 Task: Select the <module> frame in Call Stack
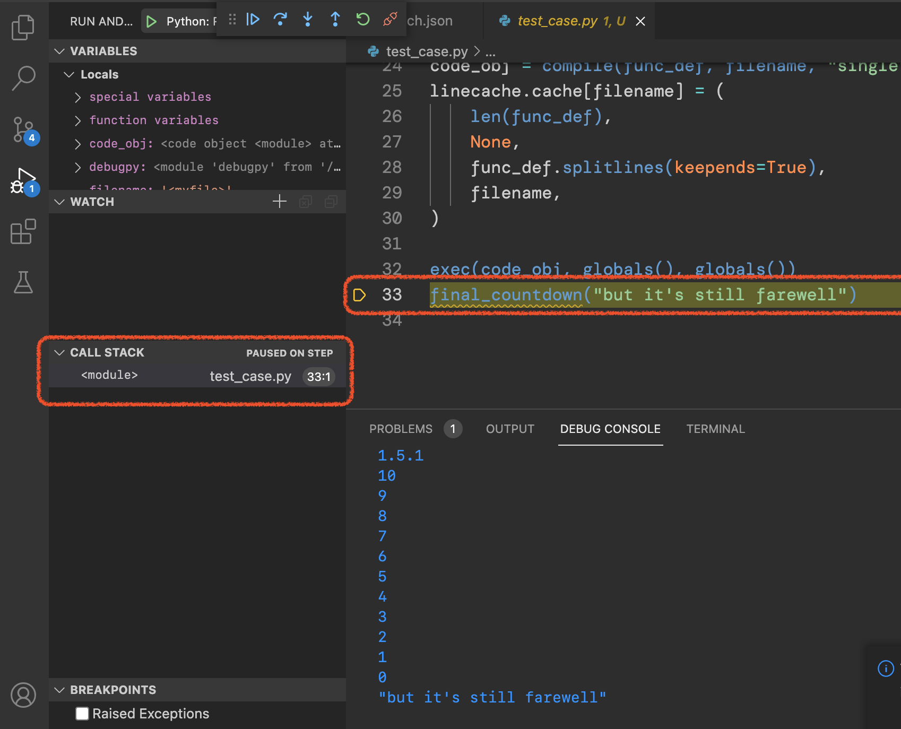109,375
